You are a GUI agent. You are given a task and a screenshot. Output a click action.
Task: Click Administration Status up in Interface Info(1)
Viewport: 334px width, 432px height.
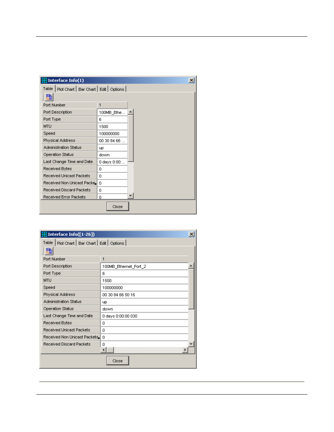(112, 148)
